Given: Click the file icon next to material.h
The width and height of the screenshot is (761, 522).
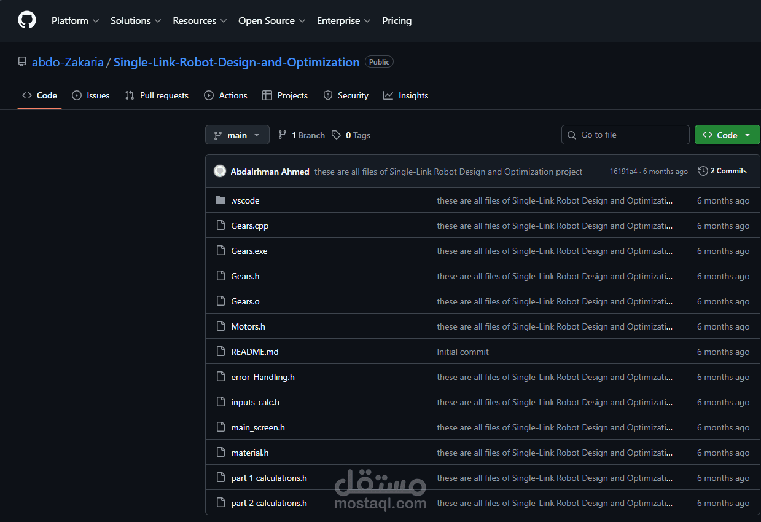Looking at the screenshot, I should 220,453.
